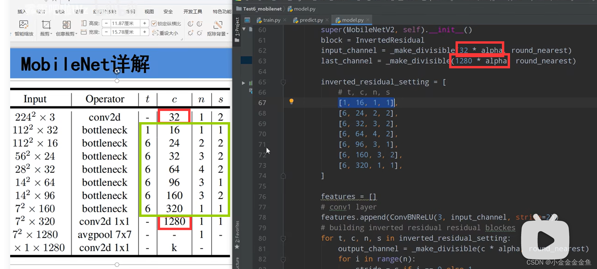Viewport: 597px width, 269px height.
Task: Close the predict.py tab
Action: tap(327, 20)
